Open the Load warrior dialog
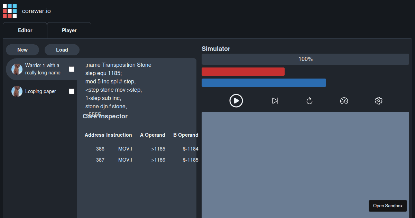This screenshot has width=415, height=218. pyautogui.click(x=62, y=49)
